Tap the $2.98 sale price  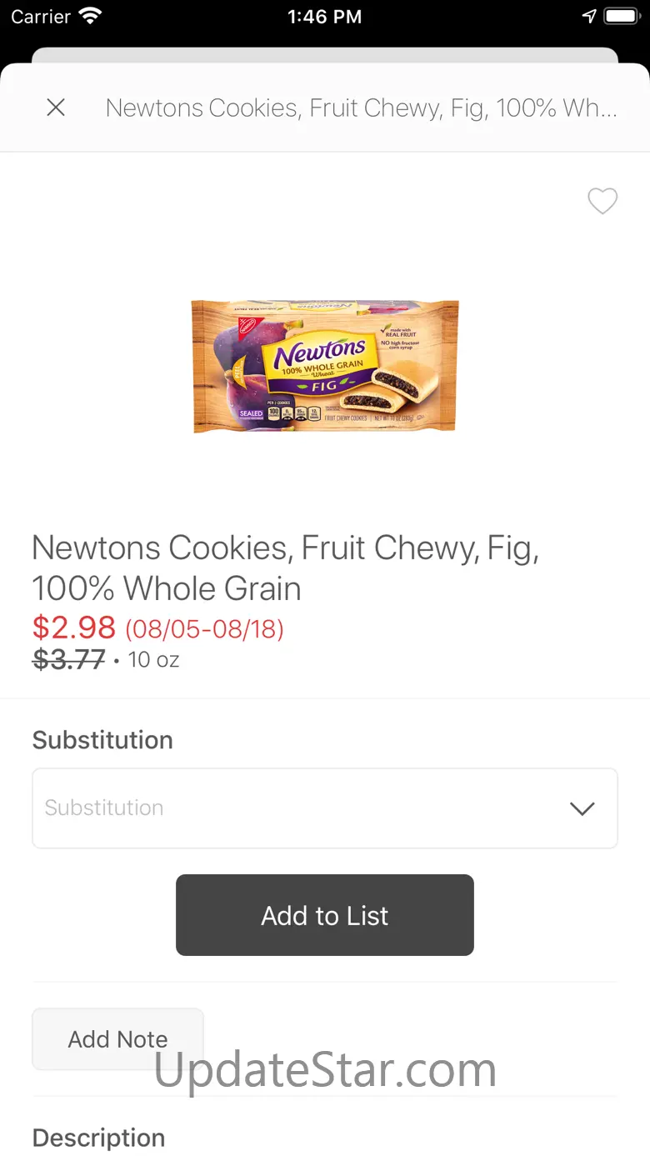pyautogui.click(x=73, y=627)
